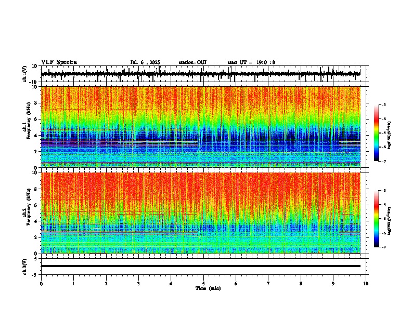Click the "10" tick label on time axis

366,284
